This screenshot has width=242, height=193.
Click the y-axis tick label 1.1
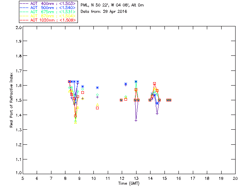pyautogui.click(x=19, y=159)
